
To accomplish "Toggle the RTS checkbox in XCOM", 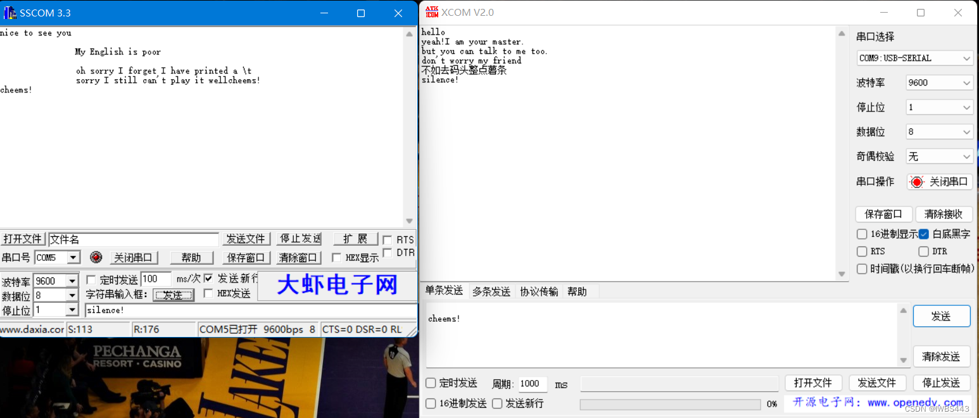I will (x=862, y=251).
